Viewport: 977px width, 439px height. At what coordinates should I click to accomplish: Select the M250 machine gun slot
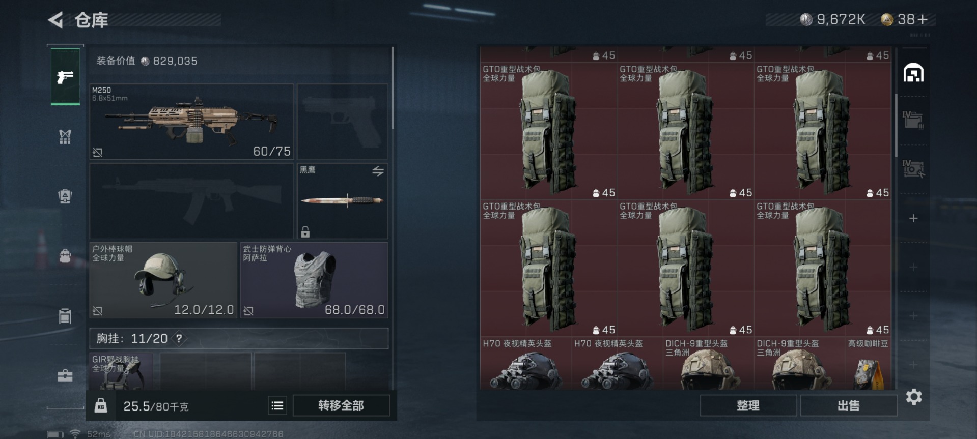click(191, 122)
